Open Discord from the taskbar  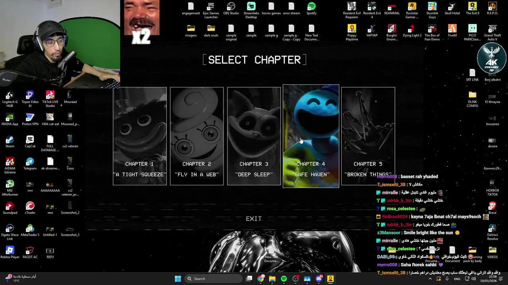pyautogui.click(x=319, y=279)
